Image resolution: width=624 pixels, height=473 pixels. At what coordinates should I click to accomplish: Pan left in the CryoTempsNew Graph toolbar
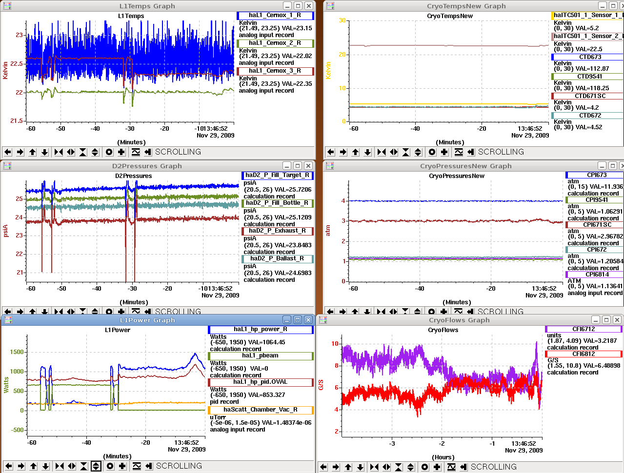click(x=331, y=152)
